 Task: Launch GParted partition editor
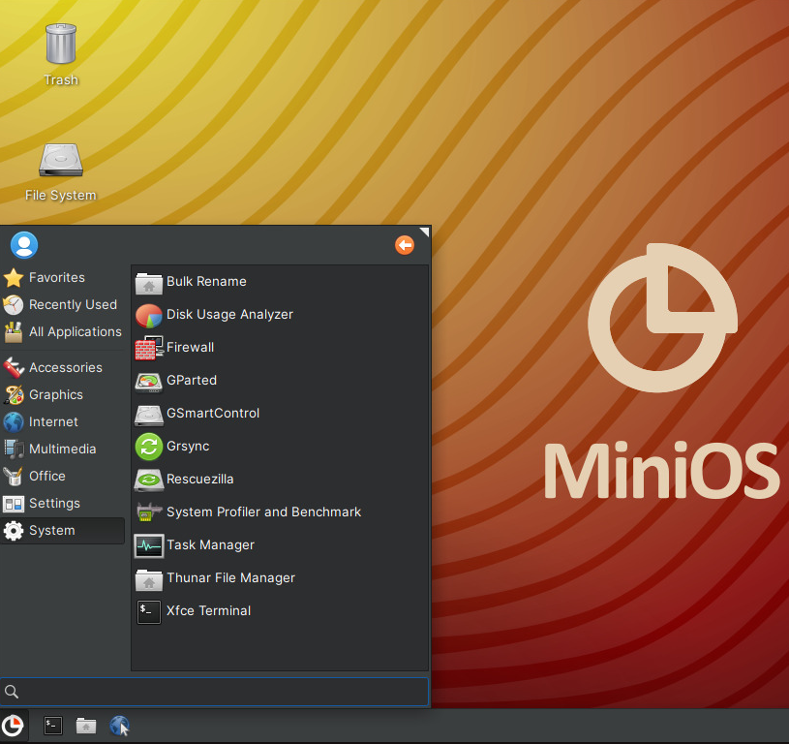pos(191,381)
